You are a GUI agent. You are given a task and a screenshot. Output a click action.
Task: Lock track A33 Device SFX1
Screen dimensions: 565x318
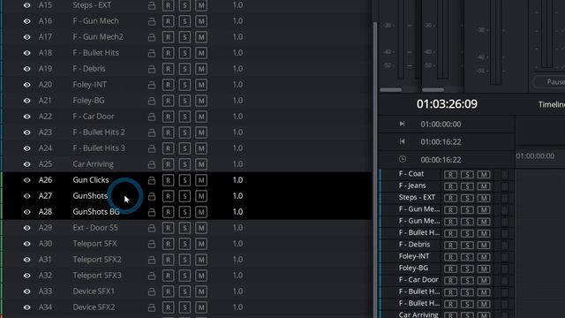152,291
